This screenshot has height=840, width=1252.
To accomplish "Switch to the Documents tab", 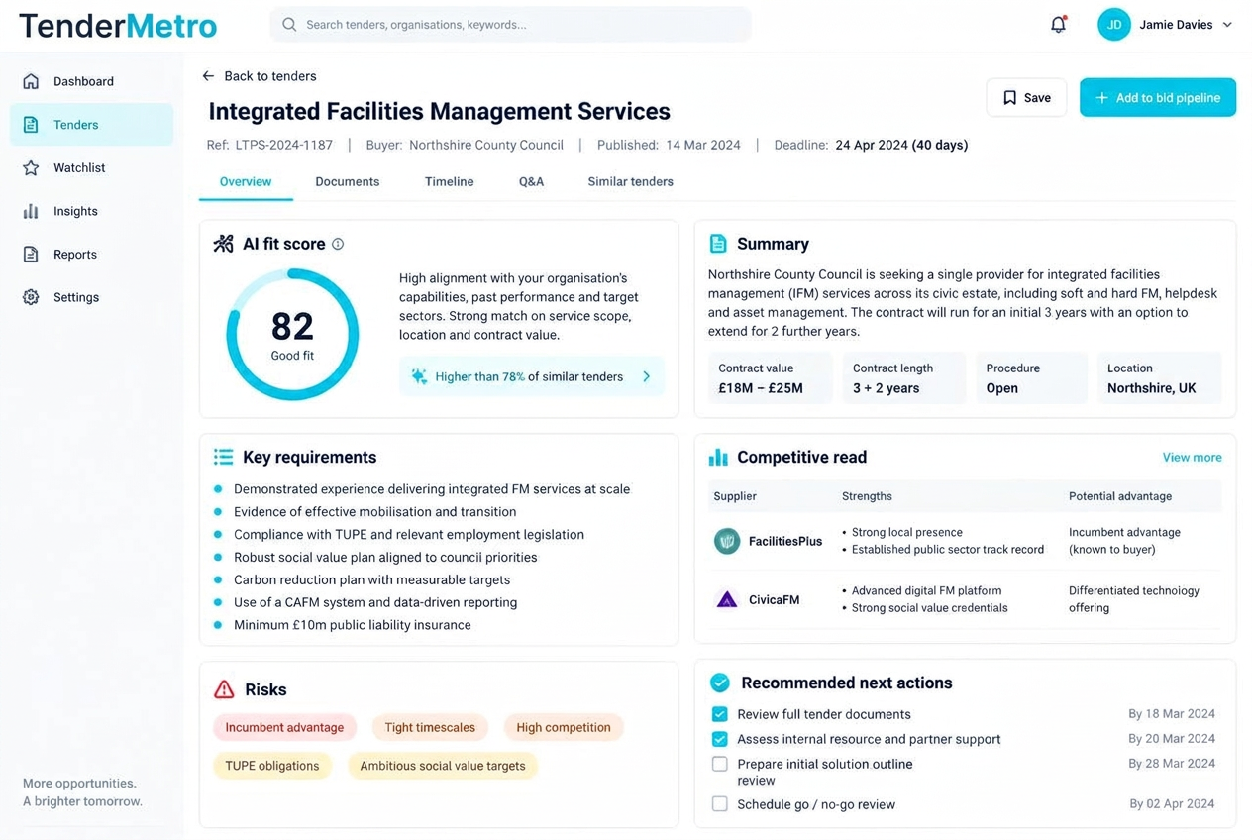I will coord(348,181).
